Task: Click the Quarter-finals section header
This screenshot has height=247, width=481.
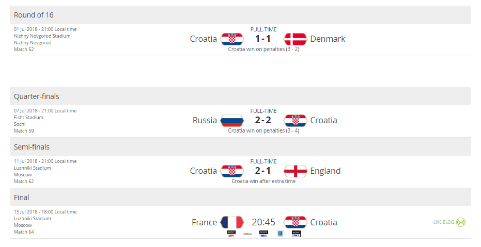Action: click(241, 96)
